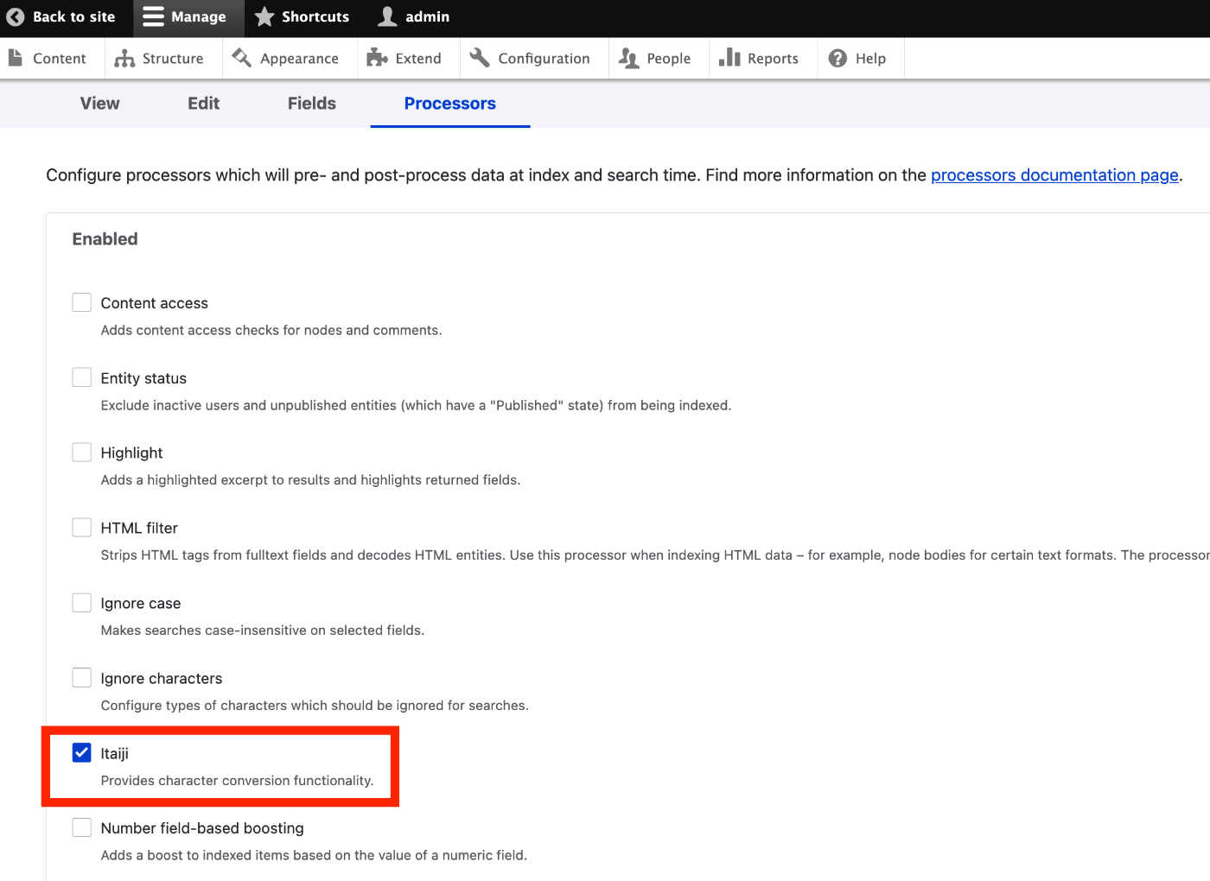The height and width of the screenshot is (881, 1210).
Task: Click 'Makes searches case-insensitive on selected fields.'
Action: click(x=263, y=631)
